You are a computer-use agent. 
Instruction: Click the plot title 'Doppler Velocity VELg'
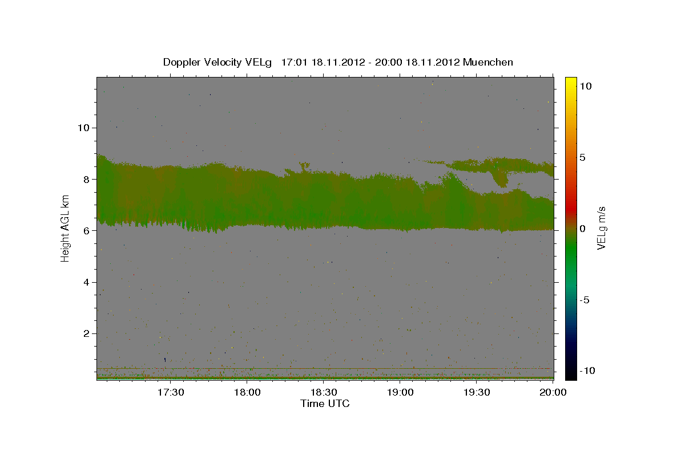coord(217,62)
